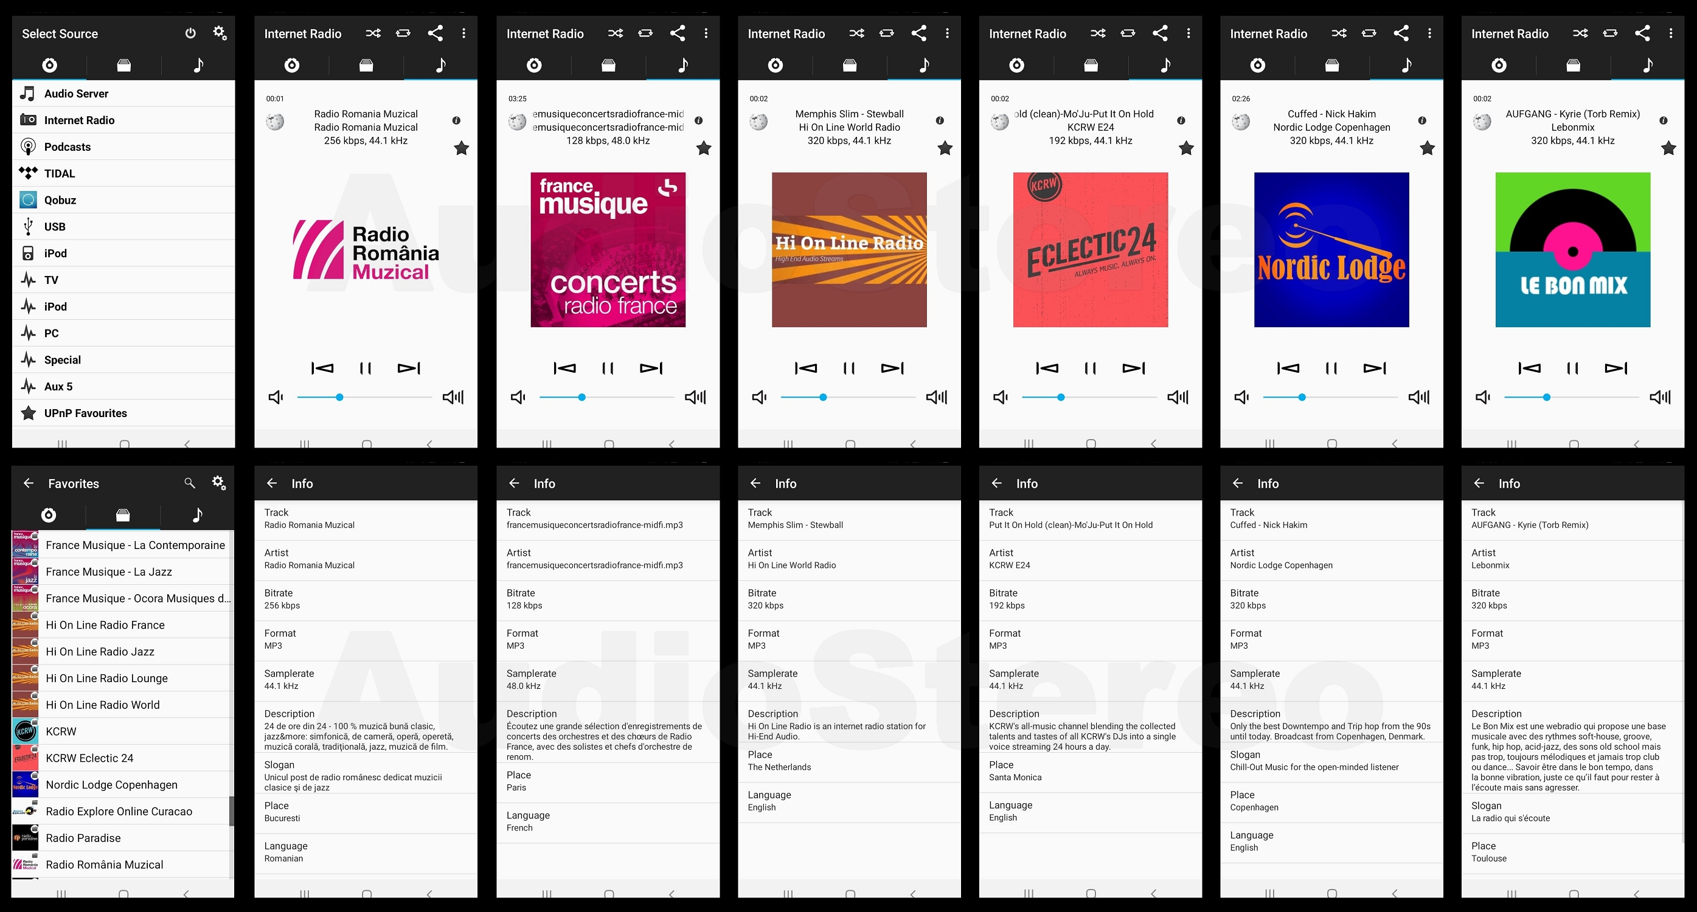Screen dimensions: 1697x912
Task: Select the Podcasts source
Action: [x=123, y=147]
